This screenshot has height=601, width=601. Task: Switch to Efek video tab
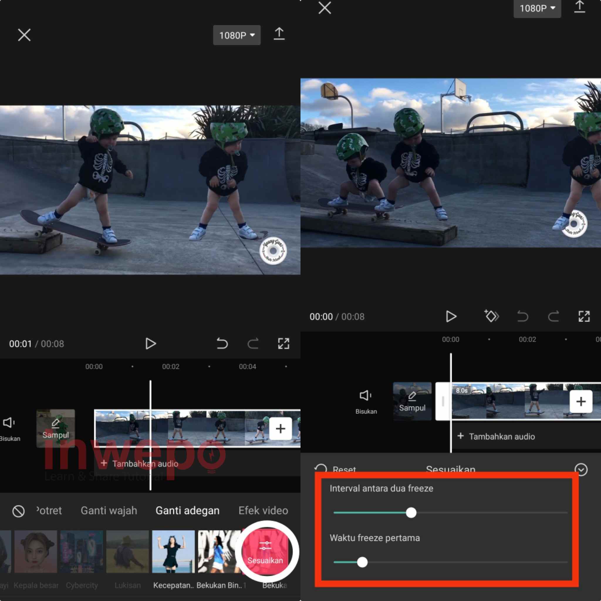tap(263, 511)
